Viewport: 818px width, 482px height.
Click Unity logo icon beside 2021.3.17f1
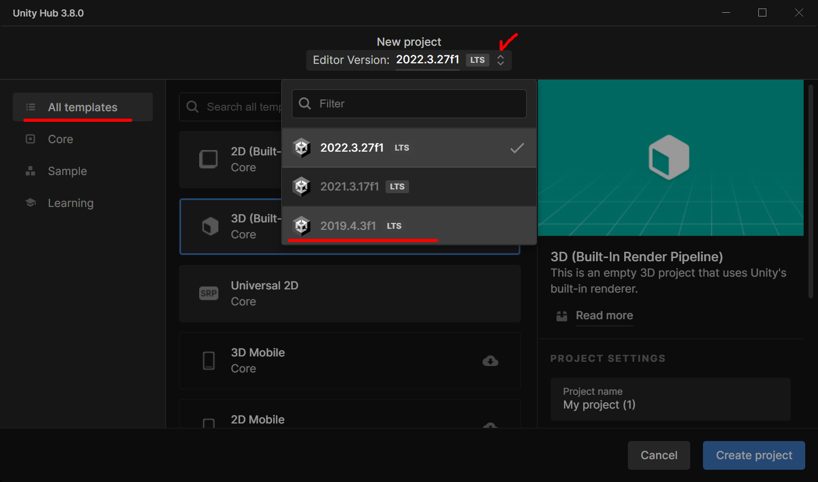pyautogui.click(x=301, y=187)
